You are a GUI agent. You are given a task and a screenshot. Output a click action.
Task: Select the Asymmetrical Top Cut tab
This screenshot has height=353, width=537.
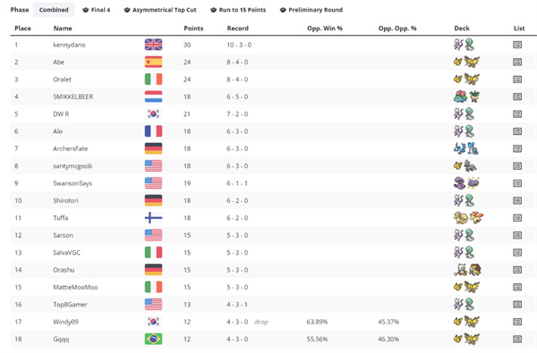click(x=160, y=10)
